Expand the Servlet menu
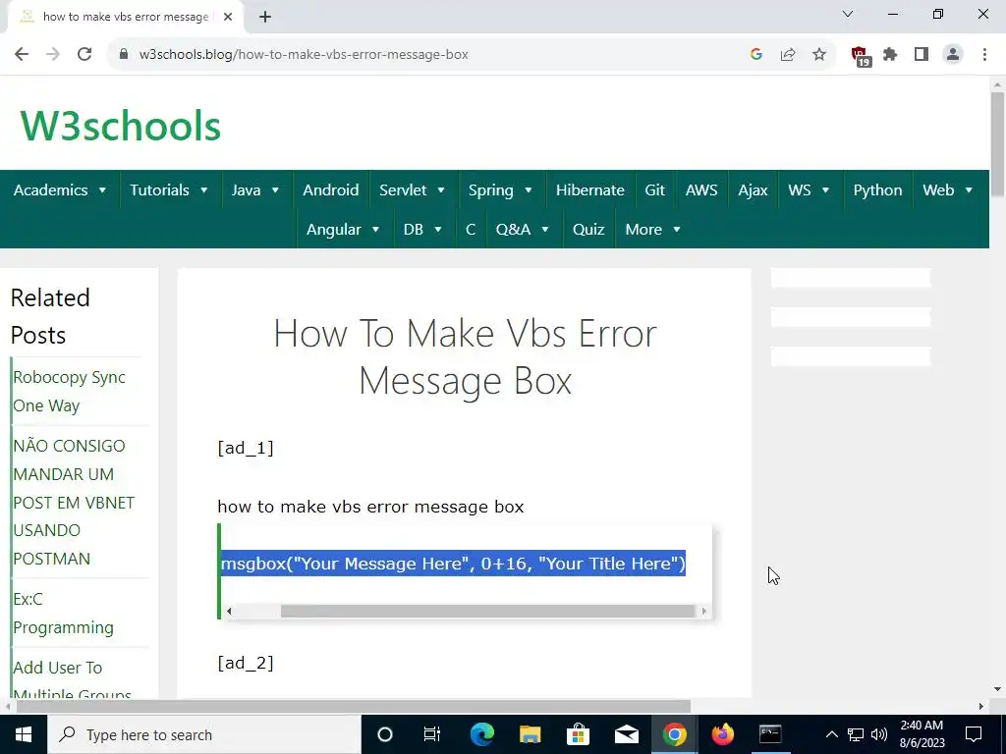Image resolution: width=1006 pixels, height=754 pixels. click(x=412, y=189)
